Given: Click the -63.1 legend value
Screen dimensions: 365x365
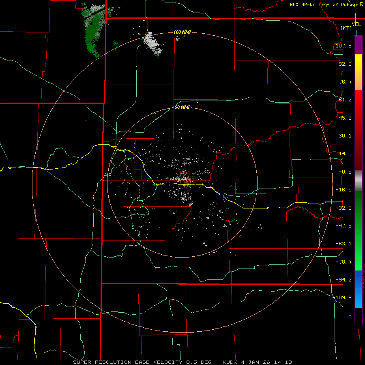Looking at the screenshot, I should (x=344, y=244).
